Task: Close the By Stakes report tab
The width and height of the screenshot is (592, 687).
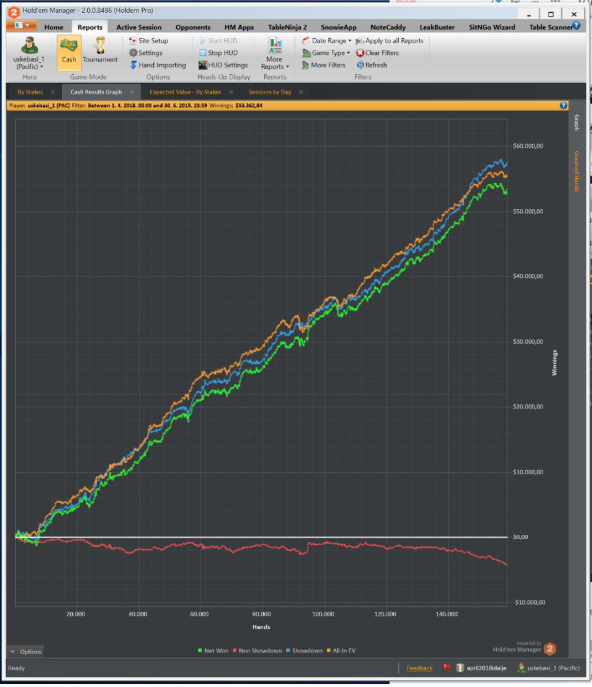Action: (x=53, y=92)
